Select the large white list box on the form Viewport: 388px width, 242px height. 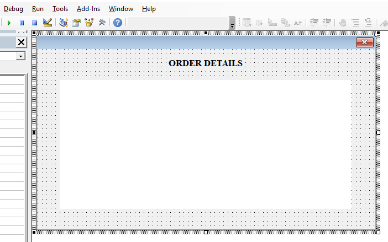206,144
